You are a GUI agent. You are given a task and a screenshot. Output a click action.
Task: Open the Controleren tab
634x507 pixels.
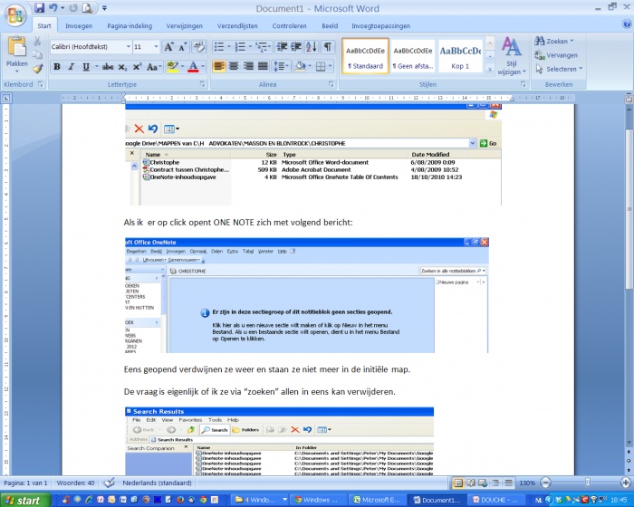point(289,26)
